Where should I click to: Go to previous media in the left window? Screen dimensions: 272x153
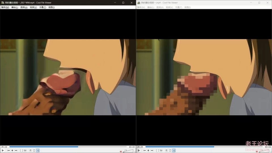(x=9, y=150)
